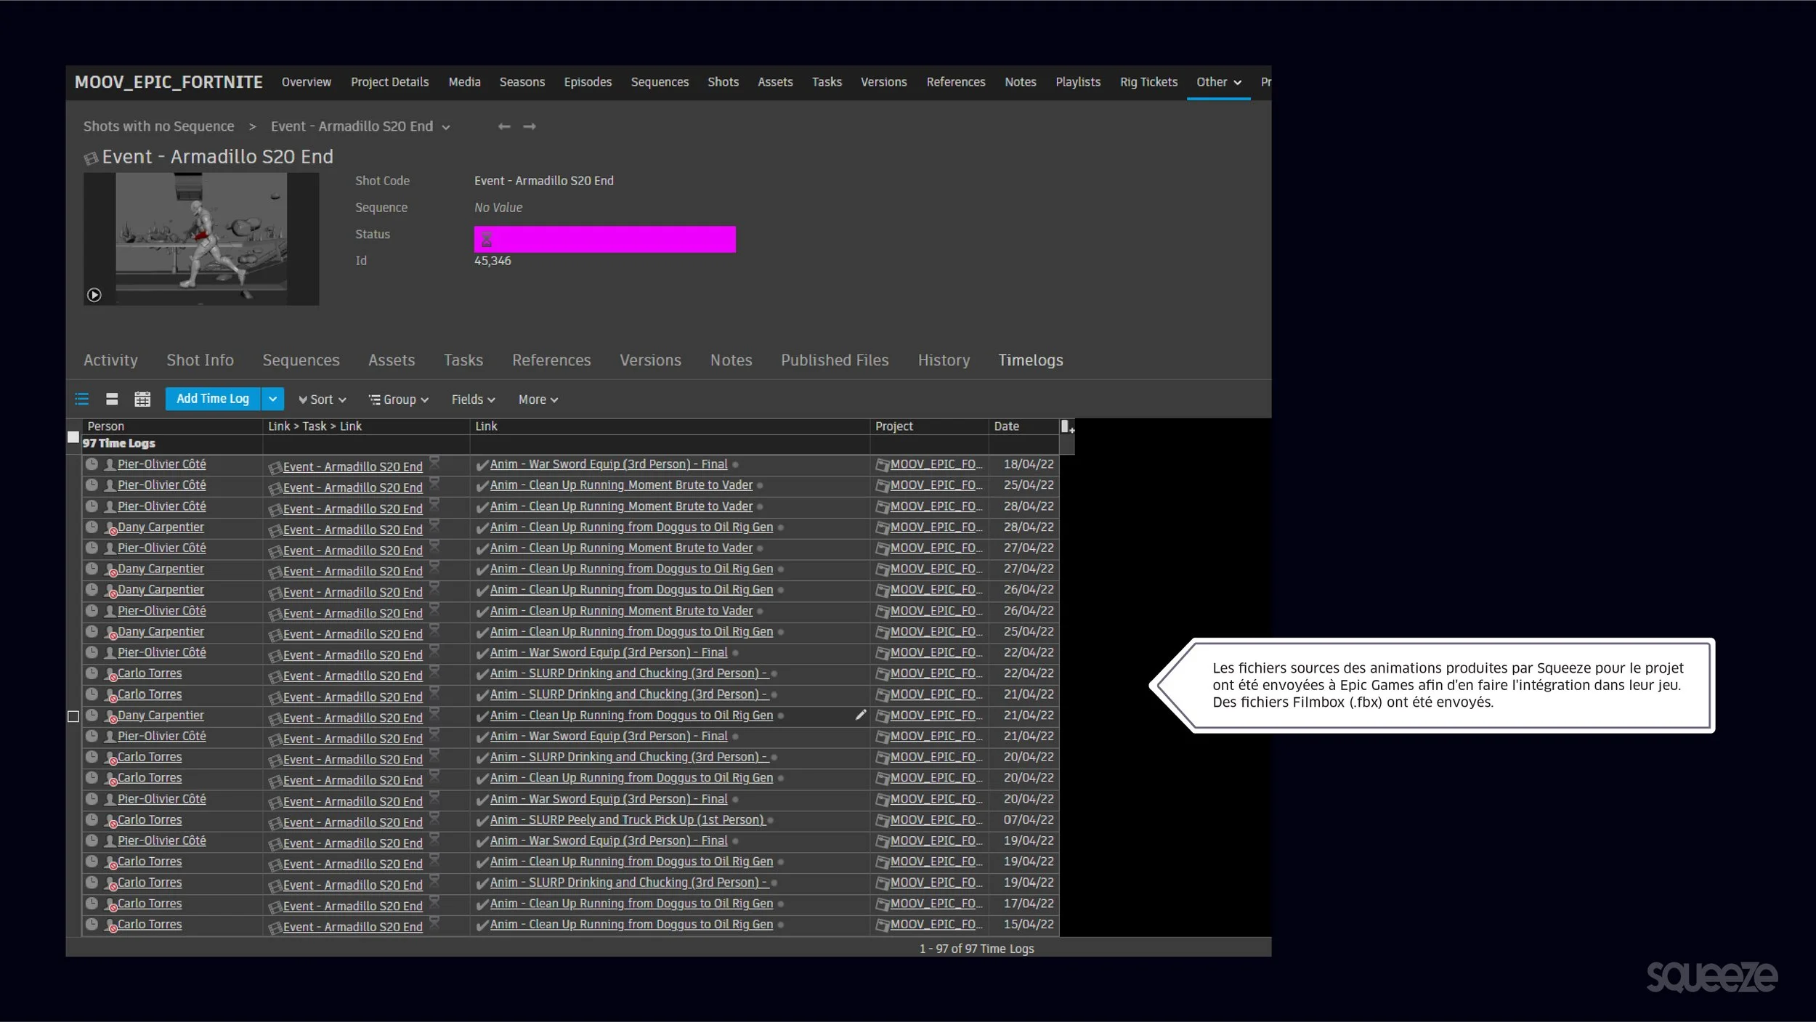Click add column icon beside Date header

[1066, 426]
